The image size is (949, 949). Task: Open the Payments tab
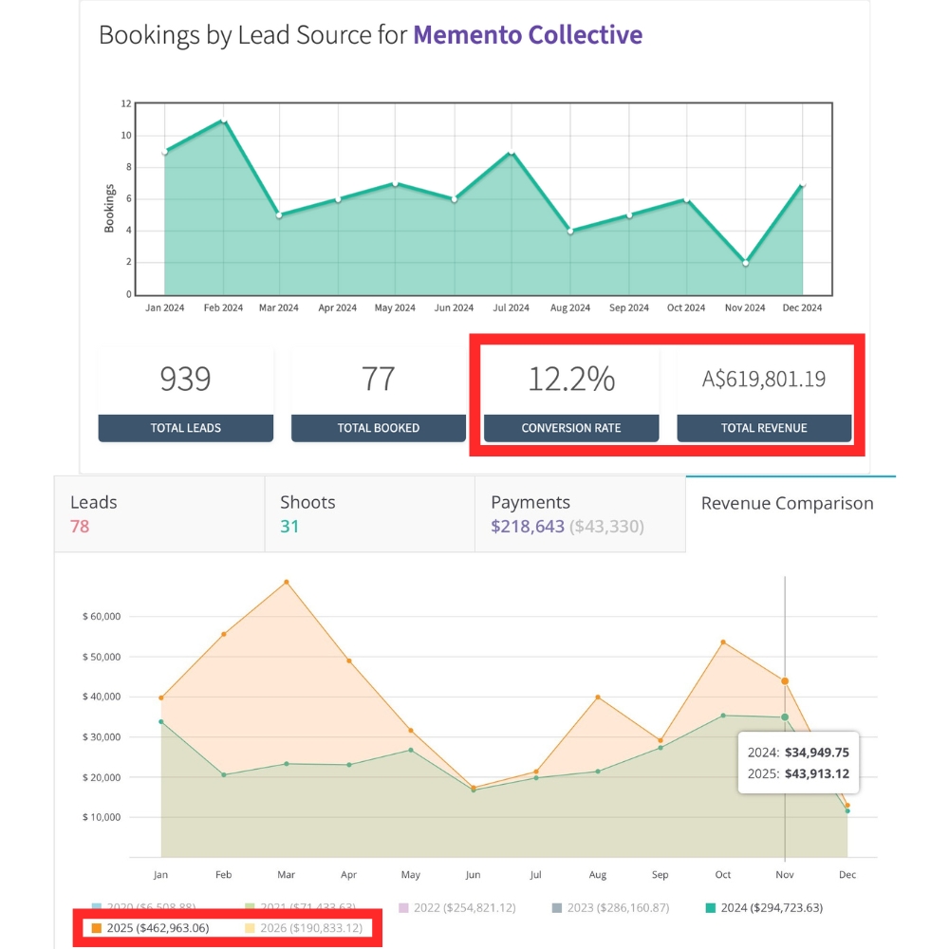coord(581,513)
